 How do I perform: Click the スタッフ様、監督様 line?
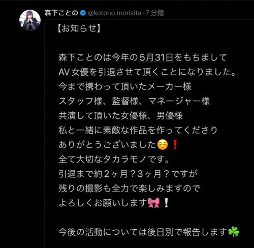[134, 101]
